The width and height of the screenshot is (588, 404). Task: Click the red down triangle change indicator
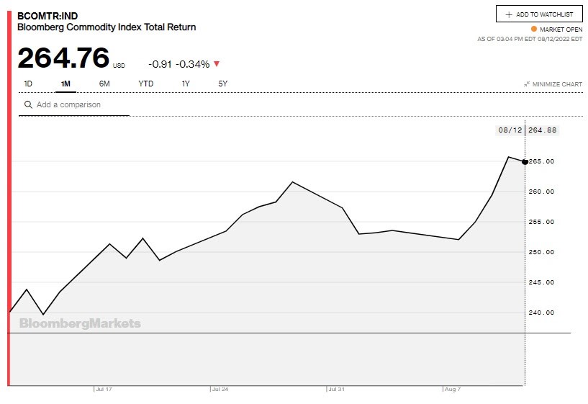click(217, 64)
